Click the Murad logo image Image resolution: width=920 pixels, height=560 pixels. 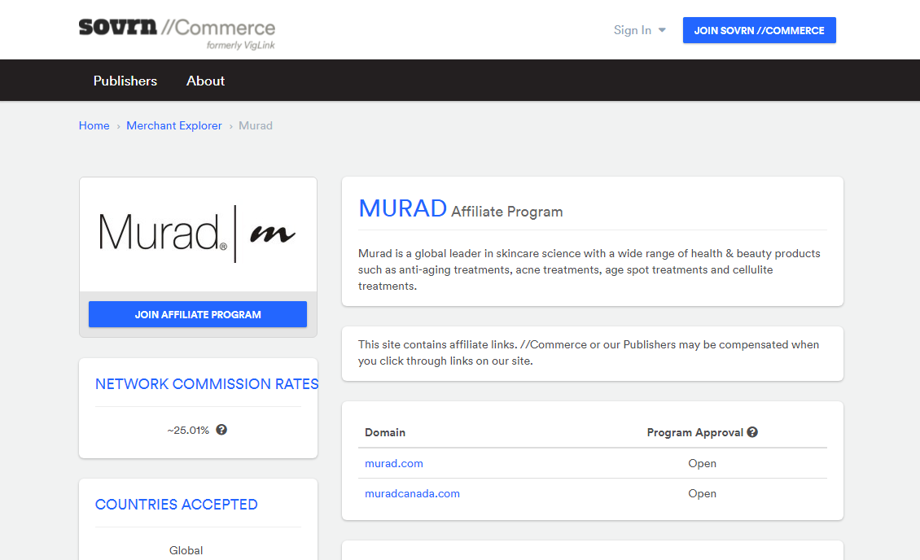tap(198, 234)
